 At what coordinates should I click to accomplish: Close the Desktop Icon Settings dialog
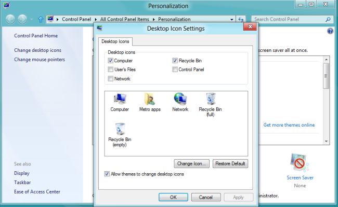tap(250, 26)
